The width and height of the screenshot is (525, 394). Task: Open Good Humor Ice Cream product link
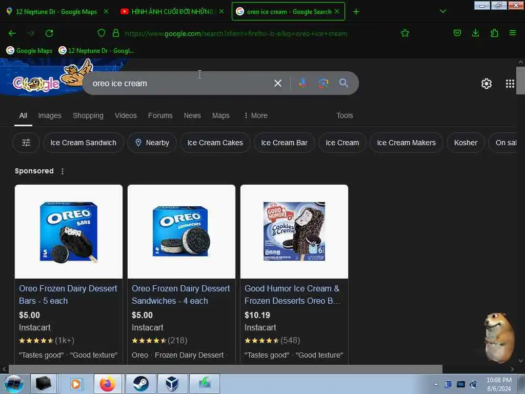click(x=292, y=294)
